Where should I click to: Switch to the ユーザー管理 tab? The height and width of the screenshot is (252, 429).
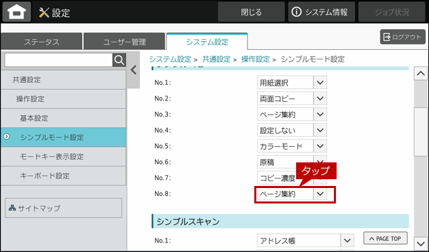(x=124, y=42)
